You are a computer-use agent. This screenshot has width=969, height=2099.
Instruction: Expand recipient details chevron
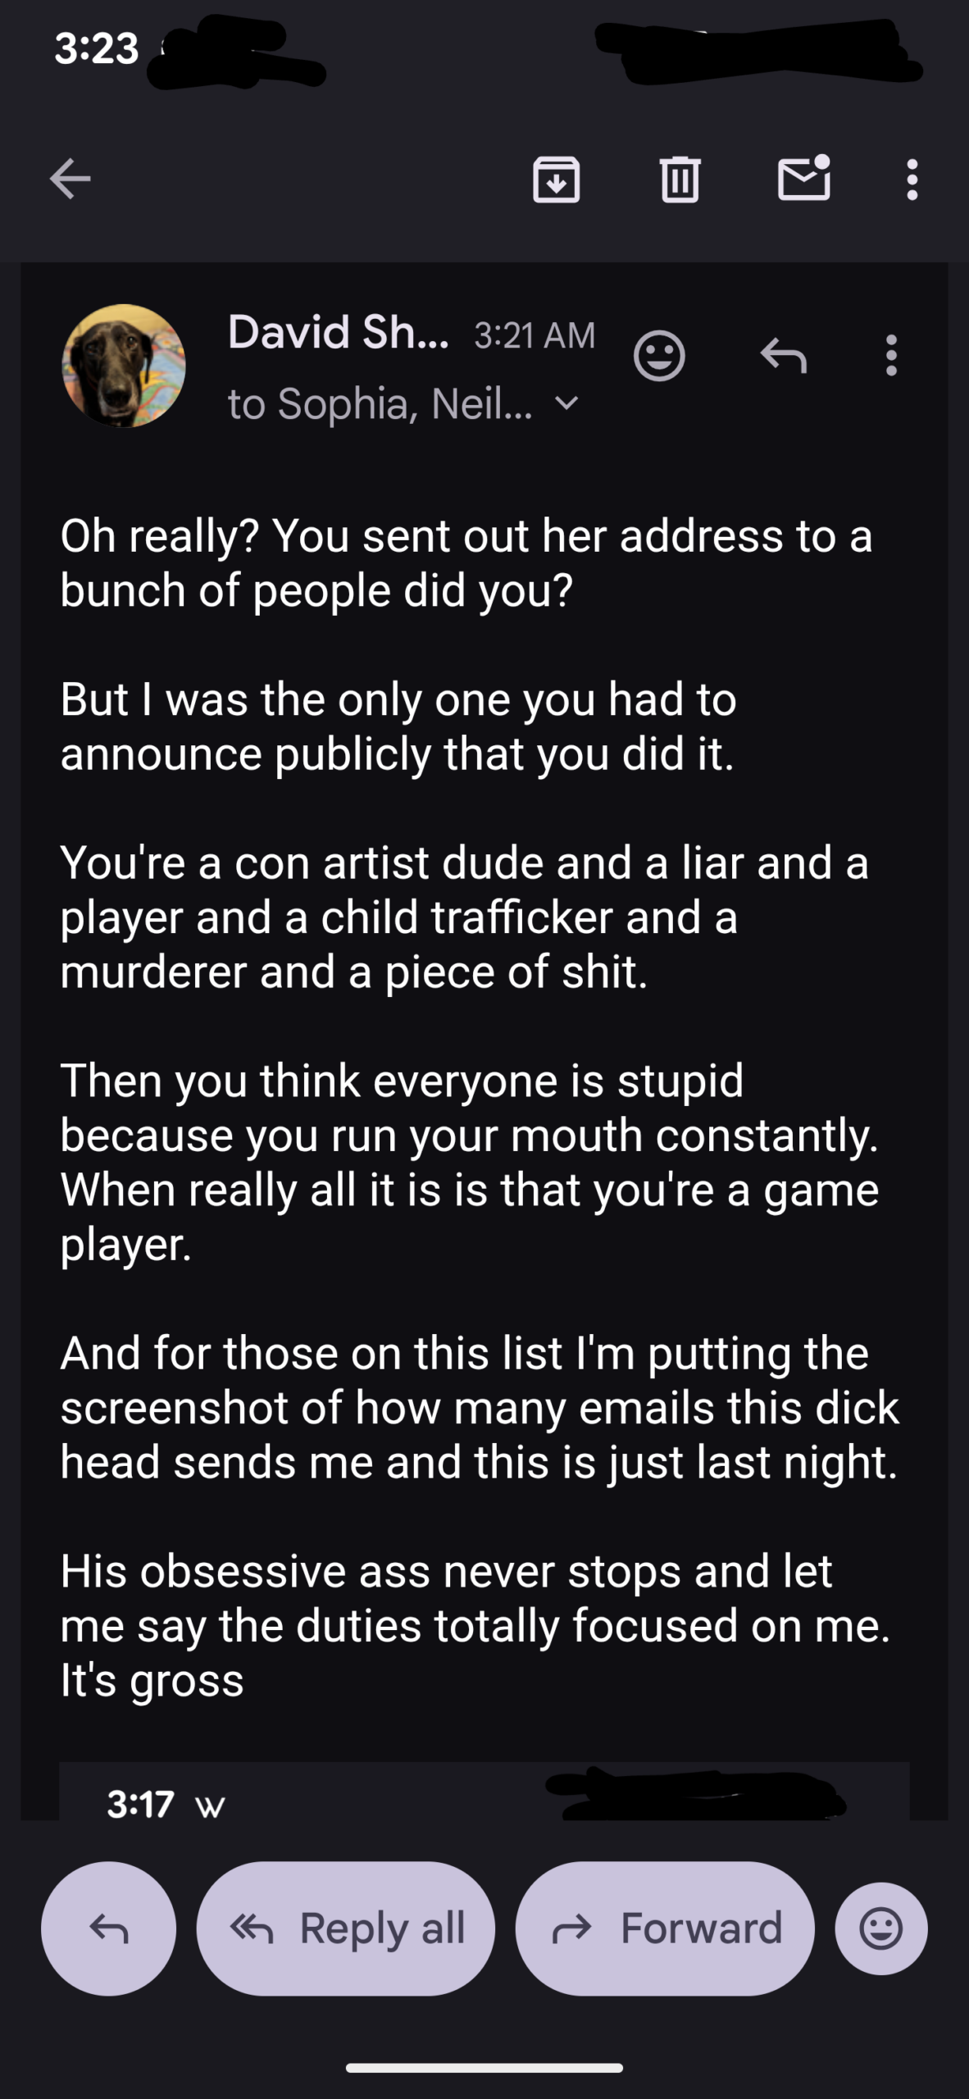(x=566, y=403)
